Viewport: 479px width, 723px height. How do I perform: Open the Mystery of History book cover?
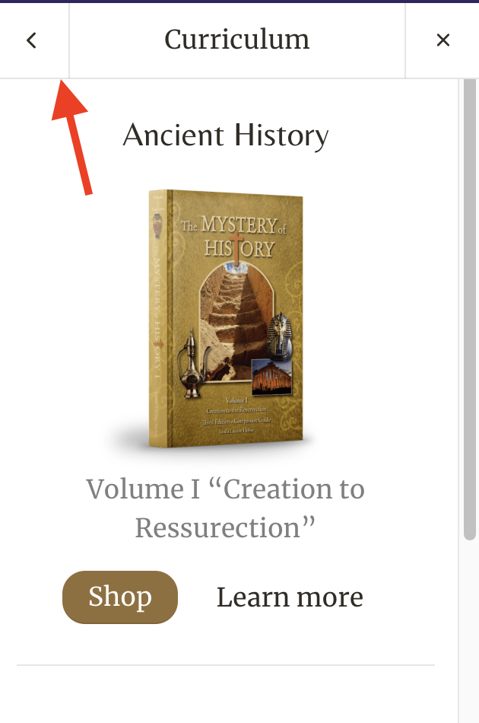[226, 319]
